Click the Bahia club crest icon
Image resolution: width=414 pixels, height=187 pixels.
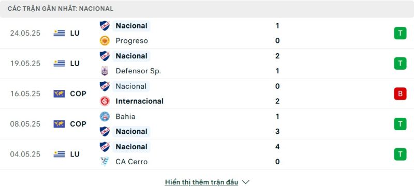[105, 116]
